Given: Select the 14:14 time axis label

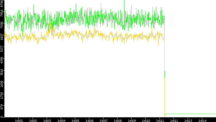Looking at the screenshot, I should tap(202, 120).
